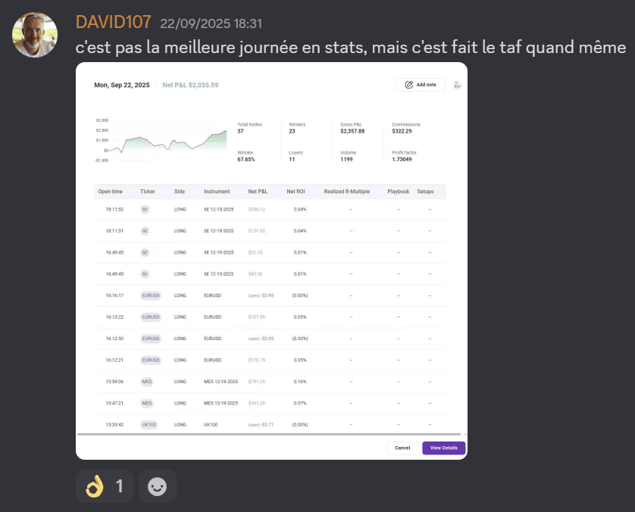The image size is (635, 512).
Task: Sort by the Net P&L column header
Action: click(x=259, y=192)
